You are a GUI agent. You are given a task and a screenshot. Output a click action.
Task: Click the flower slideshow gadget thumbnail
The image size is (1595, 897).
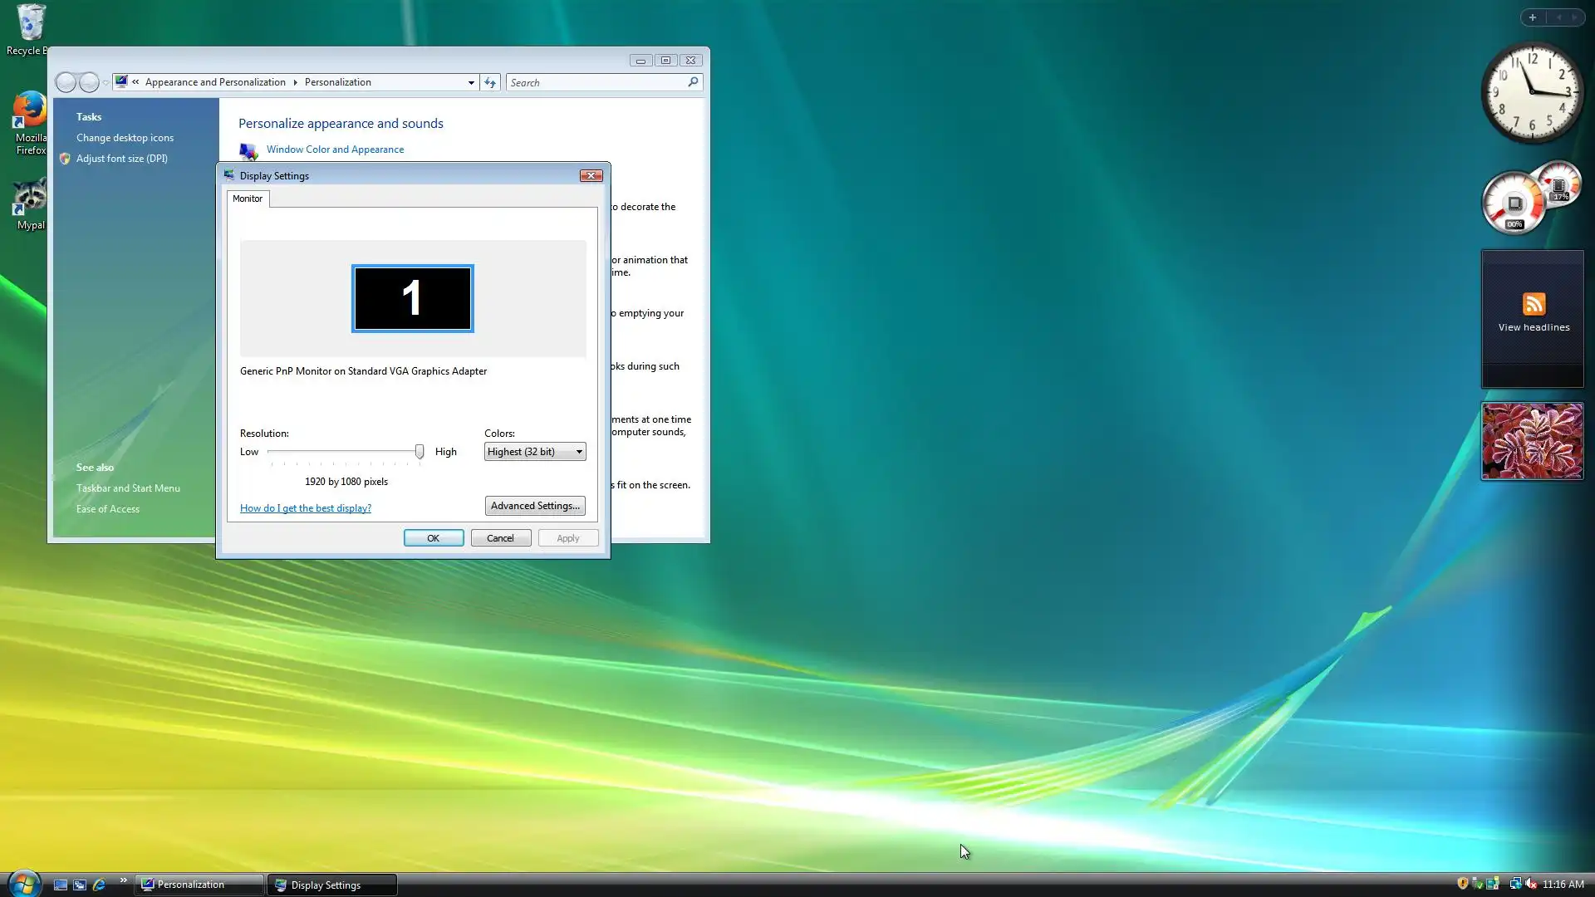click(1533, 441)
